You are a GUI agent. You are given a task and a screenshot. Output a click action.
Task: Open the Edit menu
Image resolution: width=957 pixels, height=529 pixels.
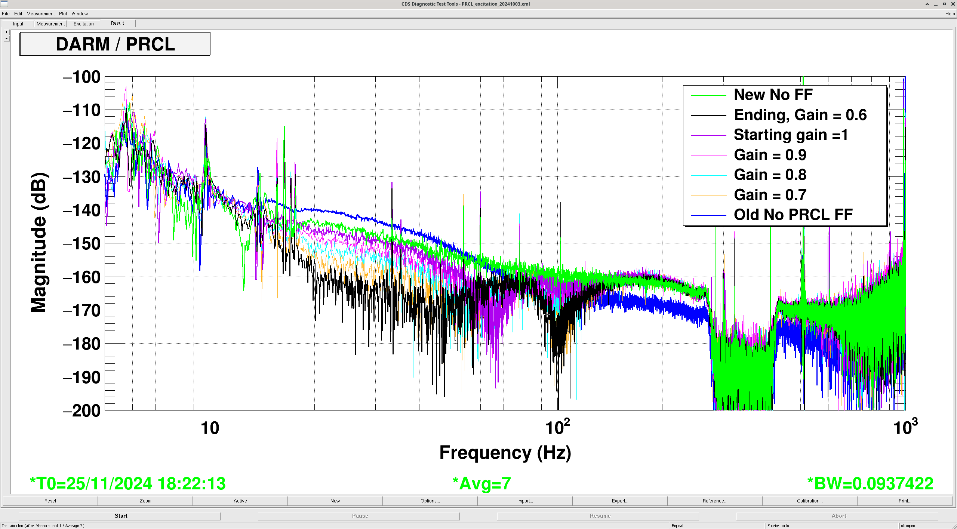pos(18,14)
